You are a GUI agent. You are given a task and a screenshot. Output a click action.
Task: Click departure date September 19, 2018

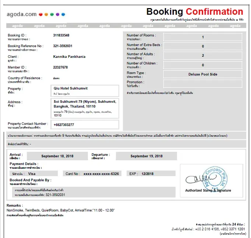(146, 156)
